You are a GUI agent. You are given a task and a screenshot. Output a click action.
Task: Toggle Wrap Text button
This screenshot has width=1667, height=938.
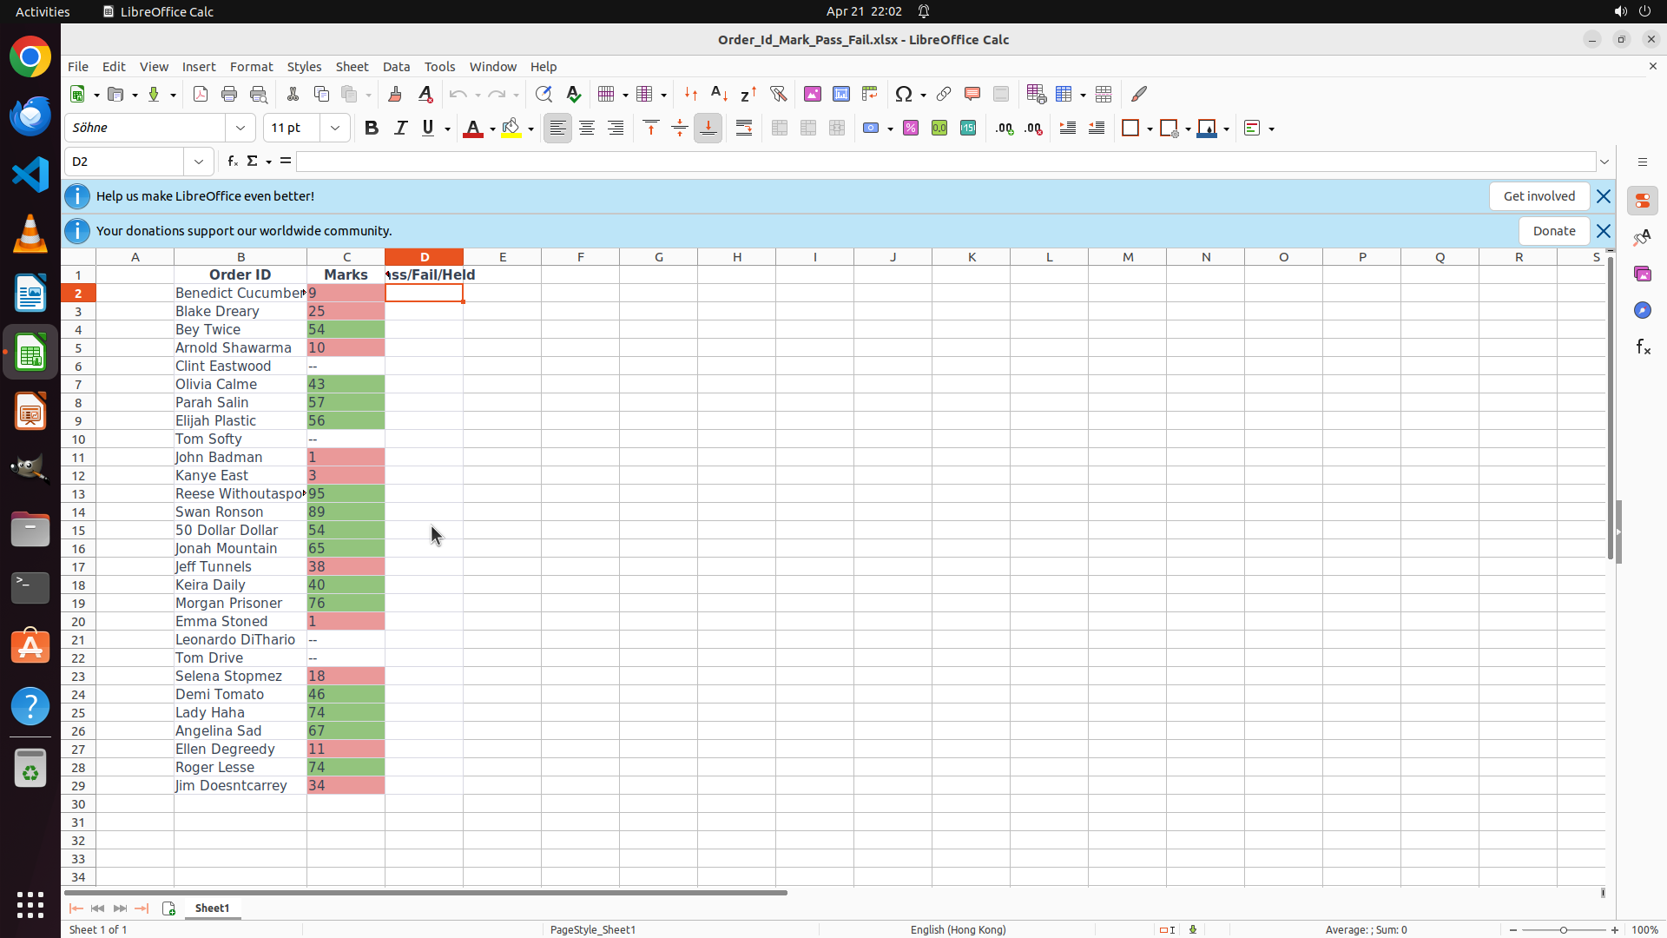click(744, 128)
